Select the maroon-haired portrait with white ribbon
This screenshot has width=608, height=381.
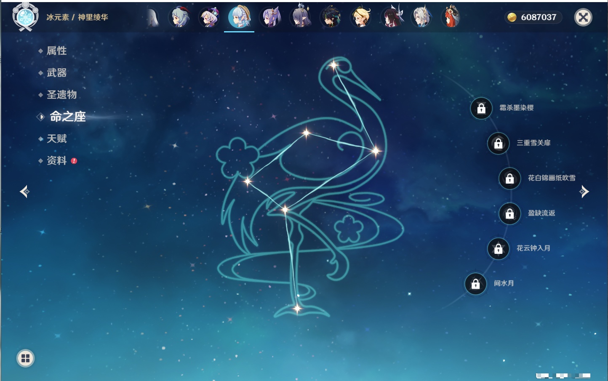pyautogui.click(x=392, y=17)
